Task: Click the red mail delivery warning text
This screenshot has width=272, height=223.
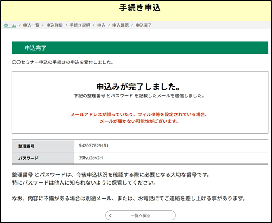Action: pyautogui.click(x=139, y=118)
